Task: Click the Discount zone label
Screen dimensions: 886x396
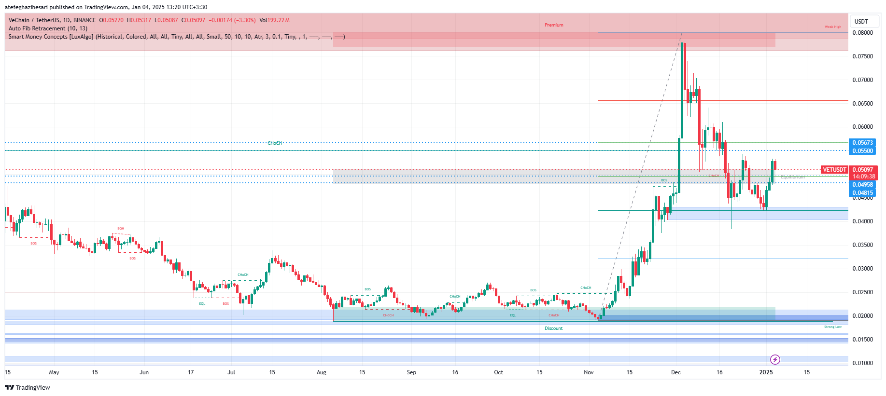Action: pyautogui.click(x=554, y=328)
